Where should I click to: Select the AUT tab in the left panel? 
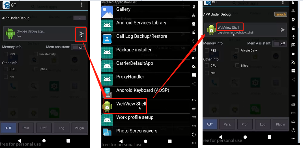click(x=8, y=128)
